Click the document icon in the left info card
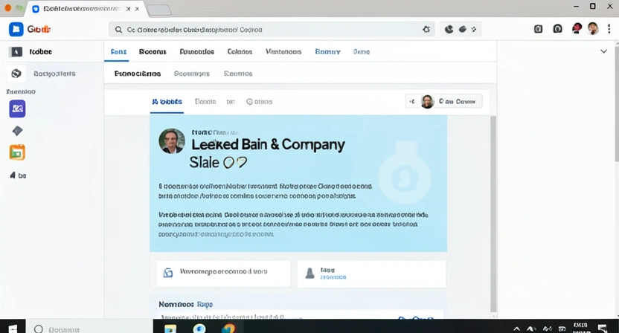 (168, 273)
